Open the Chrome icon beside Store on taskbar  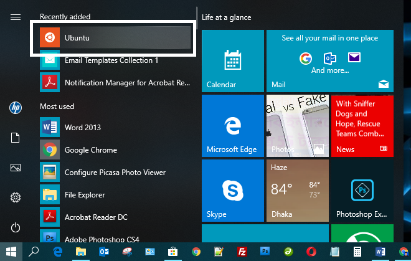(196, 252)
